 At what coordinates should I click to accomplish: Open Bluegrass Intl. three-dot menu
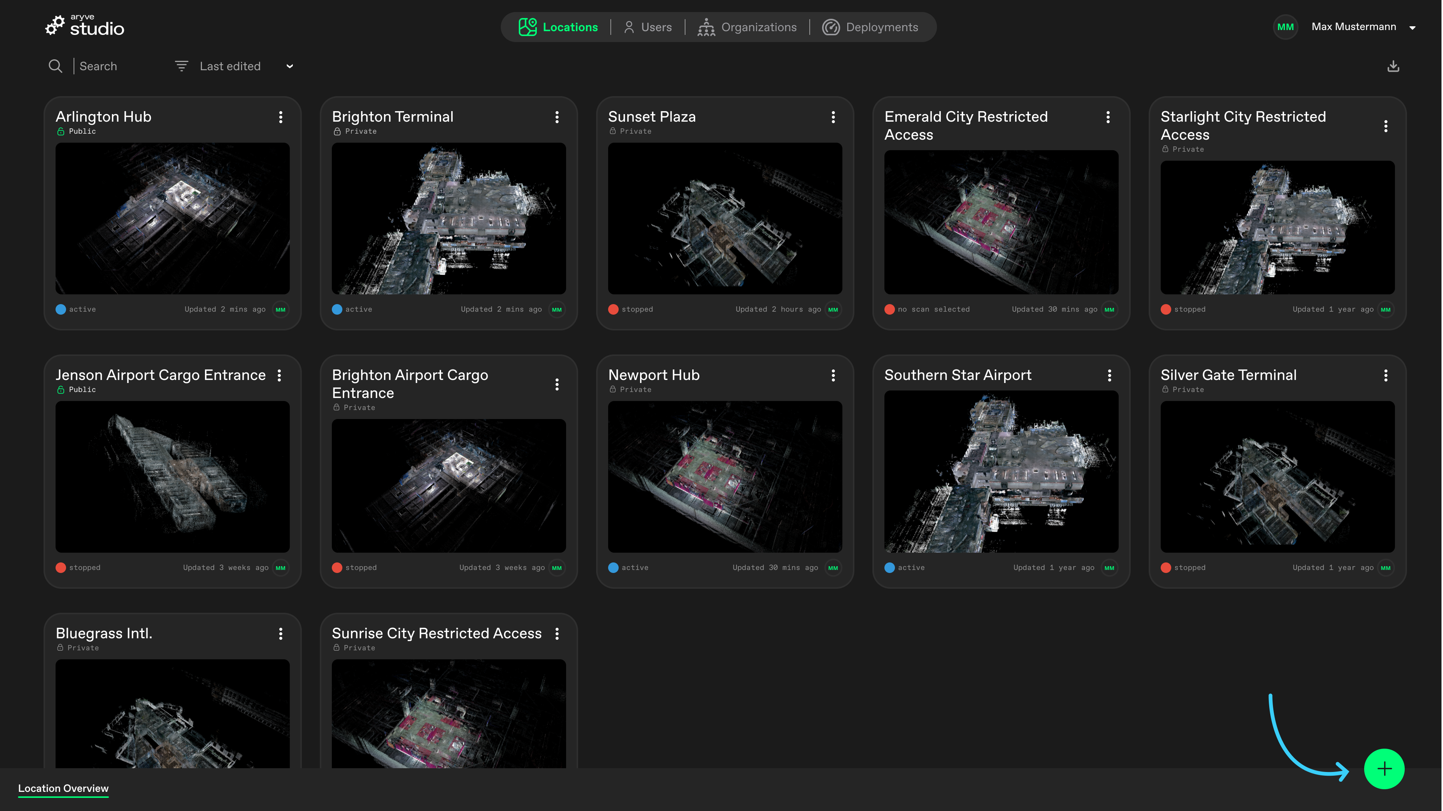(281, 634)
